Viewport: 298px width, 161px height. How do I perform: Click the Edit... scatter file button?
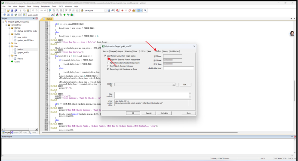pos(185,84)
